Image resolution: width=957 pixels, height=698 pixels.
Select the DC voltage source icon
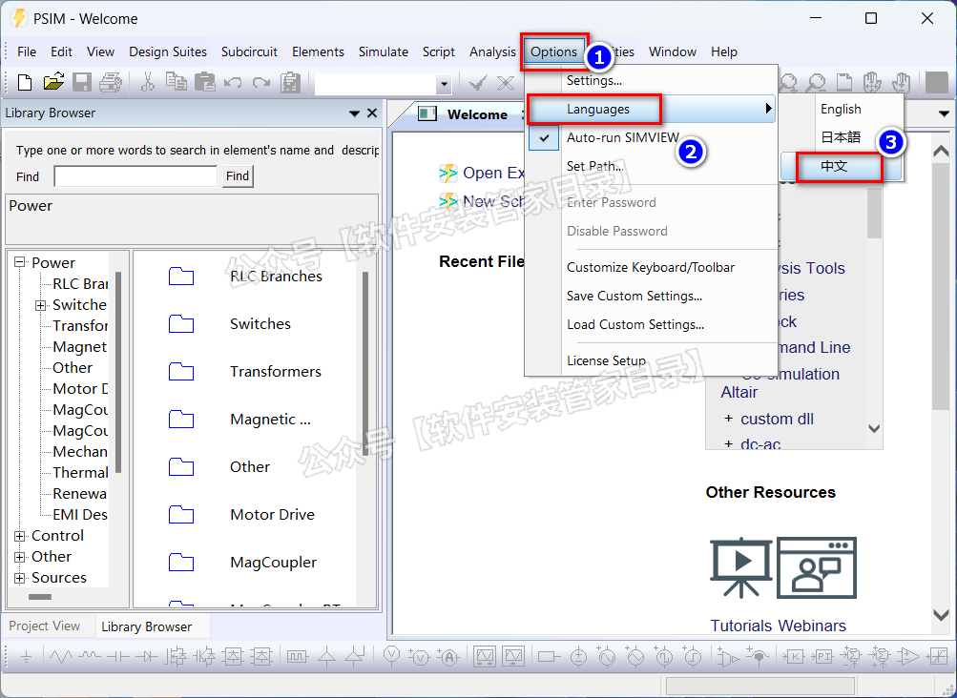pos(578,657)
